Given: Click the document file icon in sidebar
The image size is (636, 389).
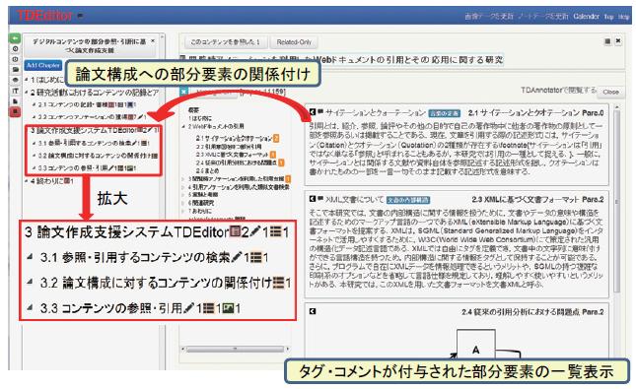Looking at the screenshot, I should (15, 100).
